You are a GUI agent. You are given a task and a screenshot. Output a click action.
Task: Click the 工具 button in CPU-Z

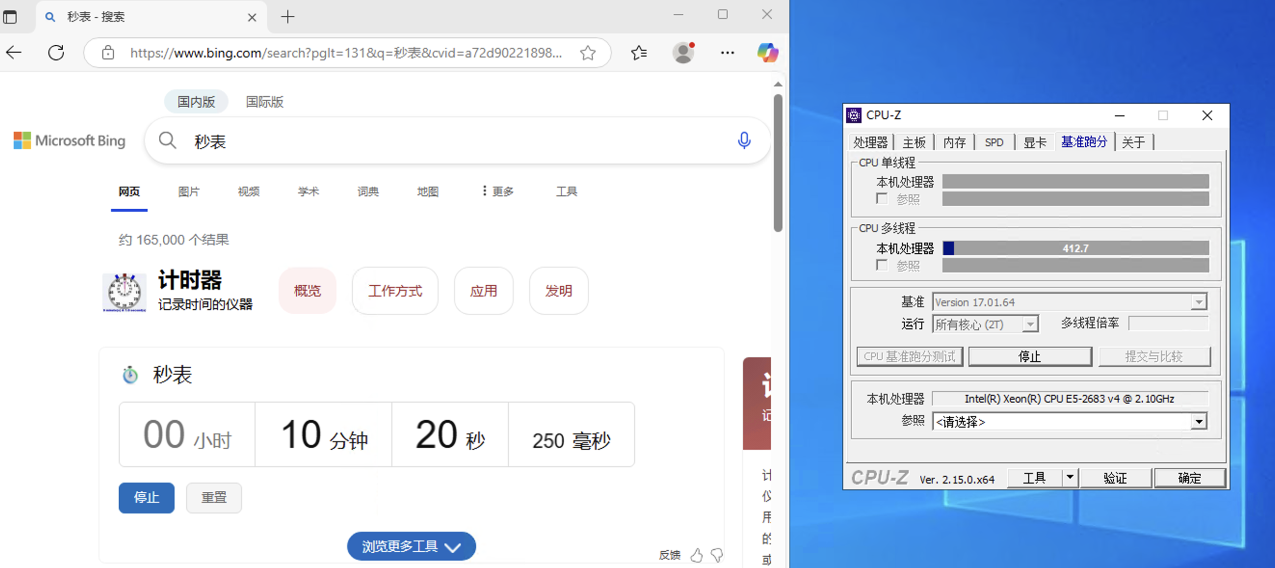[x=1034, y=478]
